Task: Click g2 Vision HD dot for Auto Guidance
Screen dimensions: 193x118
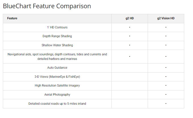Action: [x=166, y=68]
